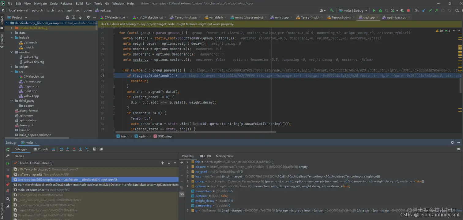Toggle Mute Breakpoints icon in debug sidebar

(x=8, y=191)
